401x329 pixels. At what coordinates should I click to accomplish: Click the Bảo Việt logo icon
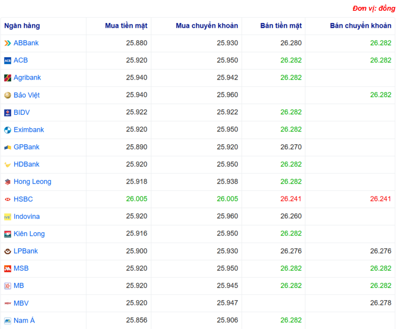click(7, 95)
